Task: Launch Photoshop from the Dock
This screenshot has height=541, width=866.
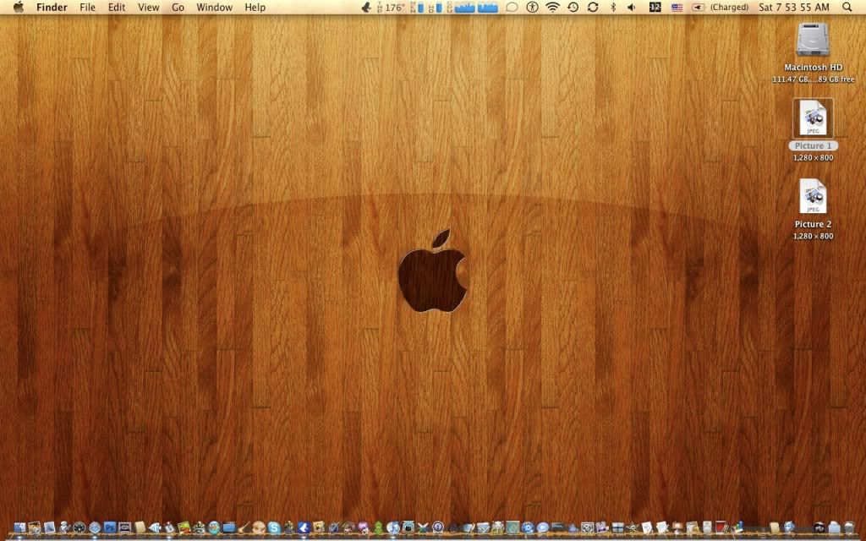Action: tap(109, 527)
